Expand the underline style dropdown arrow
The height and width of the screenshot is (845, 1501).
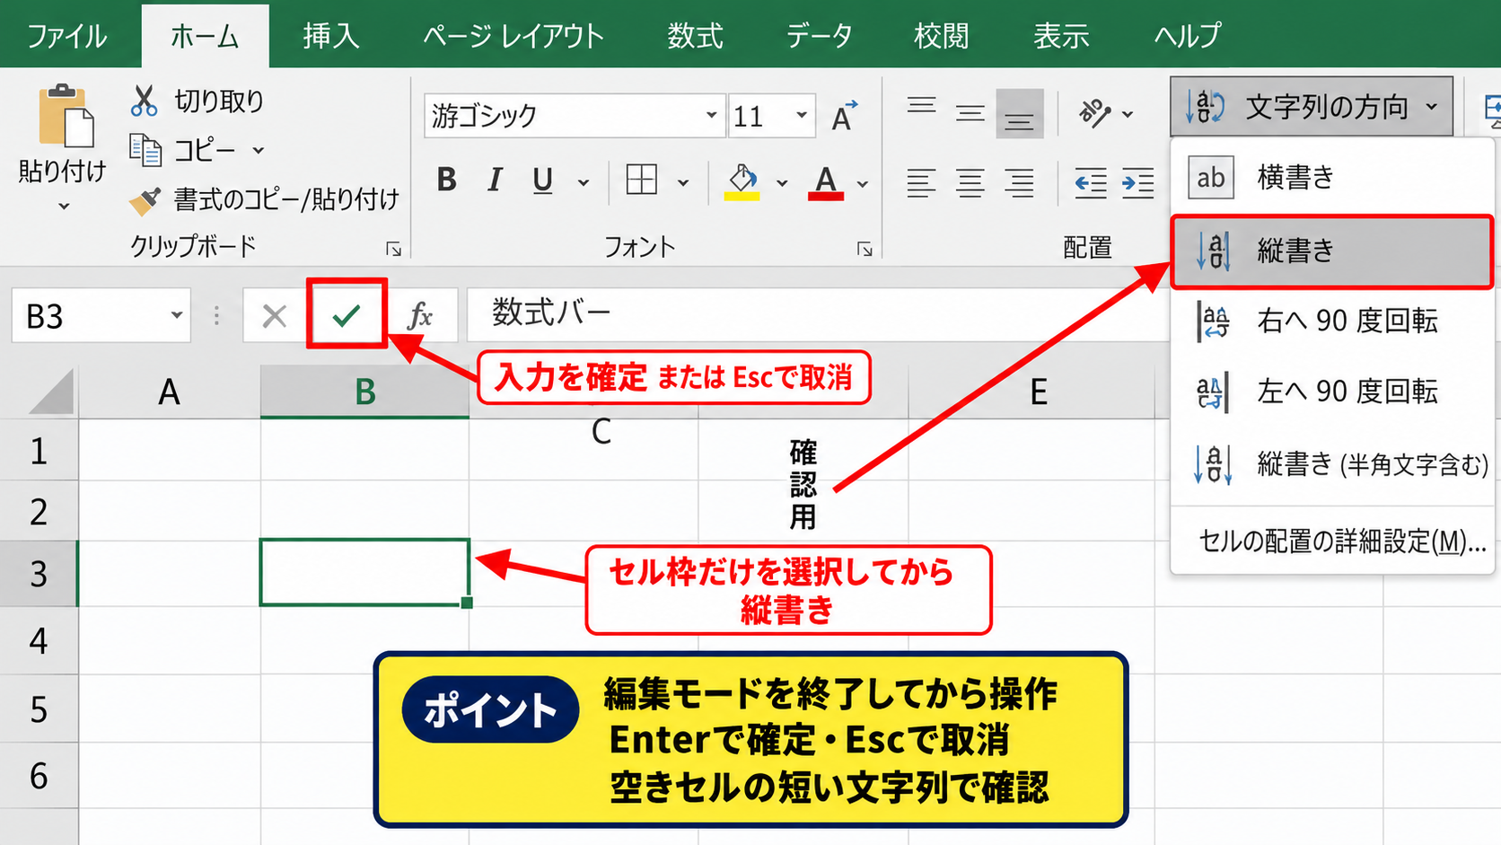click(x=584, y=183)
